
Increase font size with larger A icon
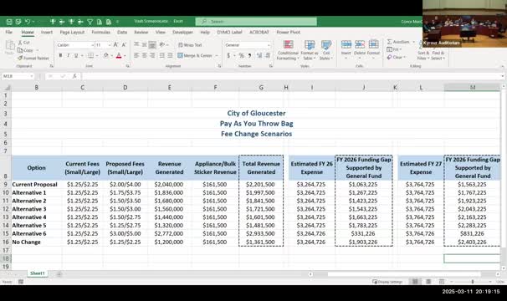[115, 45]
